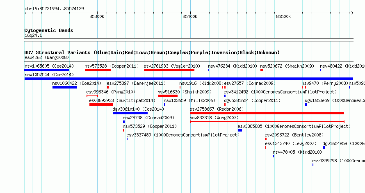Click the esv2761933 (Vogler2010) red bar

(169, 70)
